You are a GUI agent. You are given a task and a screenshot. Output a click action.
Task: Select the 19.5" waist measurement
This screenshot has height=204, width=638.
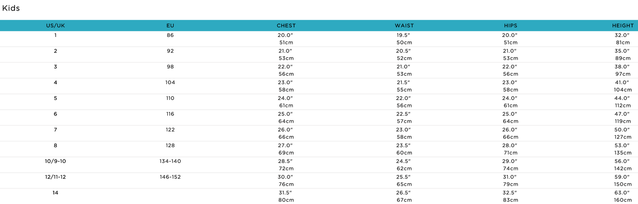click(x=404, y=35)
